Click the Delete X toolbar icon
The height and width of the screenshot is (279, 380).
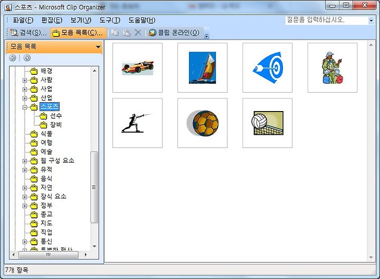click(138, 33)
